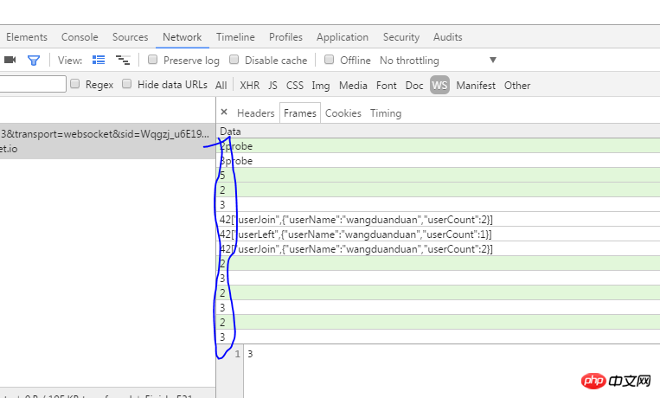Switch to the Console tab
660x398 pixels.
tap(80, 37)
